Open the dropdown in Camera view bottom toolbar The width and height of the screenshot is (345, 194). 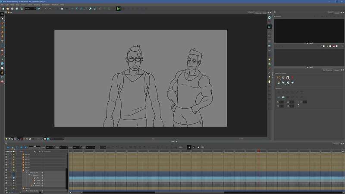click(x=57, y=139)
